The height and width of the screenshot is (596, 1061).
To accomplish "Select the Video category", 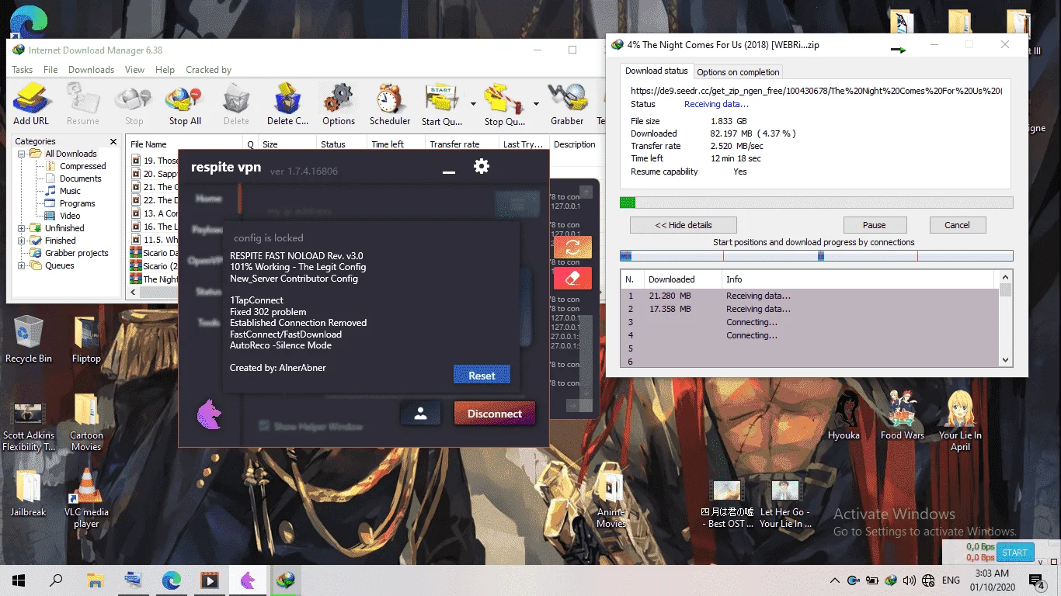I will coord(70,216).
